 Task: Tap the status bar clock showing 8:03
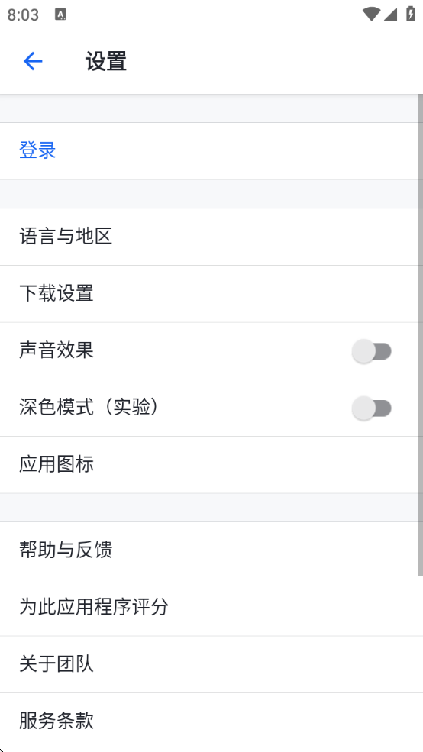(x=23, y=15)
